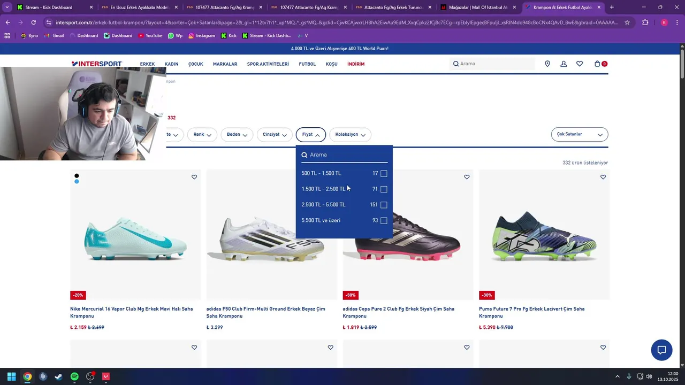This screenshot has height=385, width=685.
Task: Open the KOŞU menu
Action: coord(332,64)
